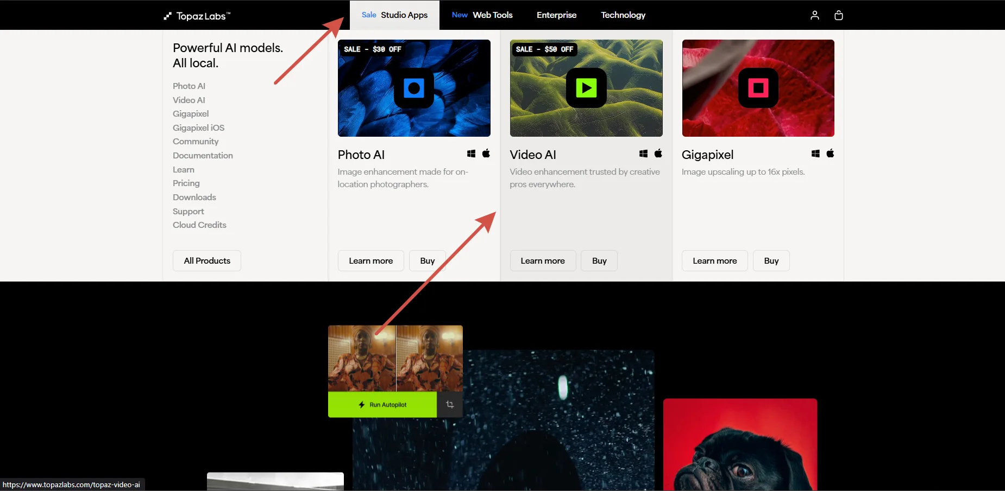The width and height of the screenshot is (1005, 491).
Task: Open the shopping bag cart icon
Action: pos(838,15)
